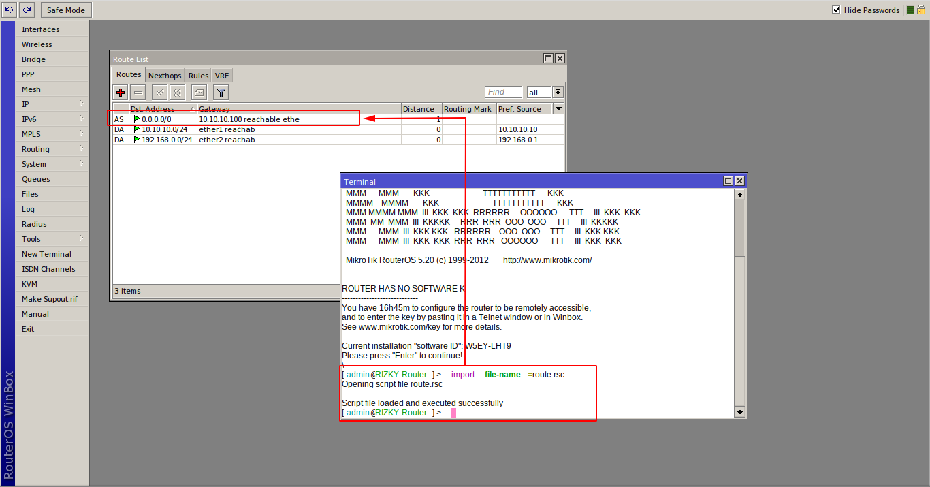The image size is (930, 487).
Task: Open the Bridge menu
Action: coord(52,59)
